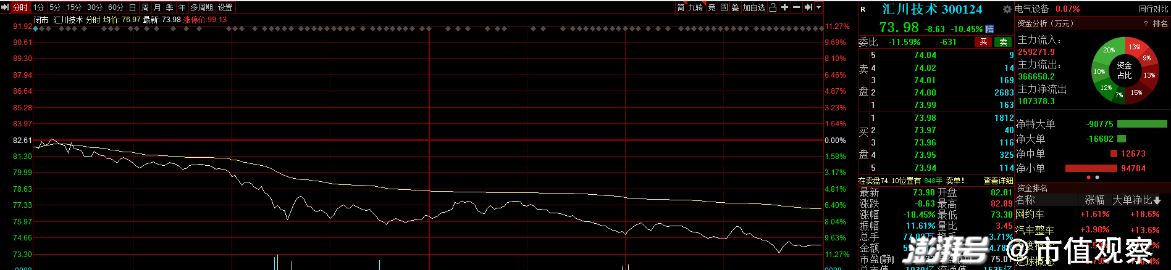The image size is (1171, 270).
Task: Open quote panel settings gear
Action: click(x=1007, y=9)
